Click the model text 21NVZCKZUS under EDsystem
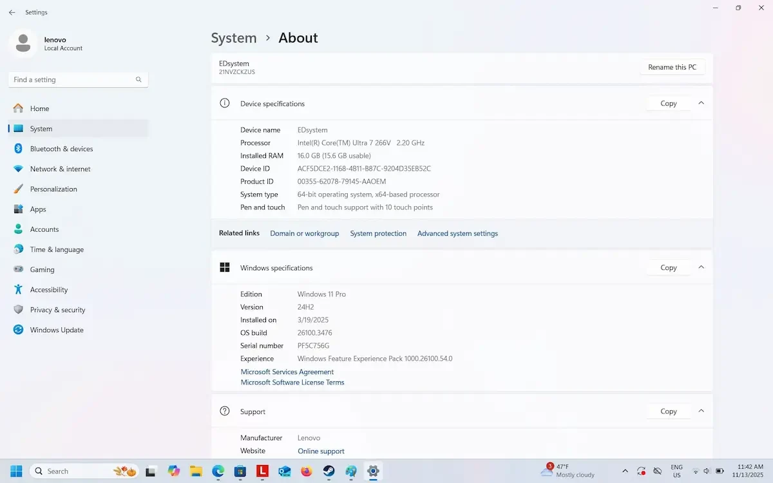Image resolution: width=773 pixels, height=483 pixels. pyautogui.click(x=237, y=72)
